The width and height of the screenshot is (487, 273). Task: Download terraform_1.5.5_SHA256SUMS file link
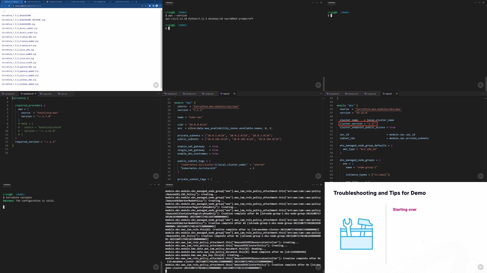pyautogui.click(x=16, y=15)
